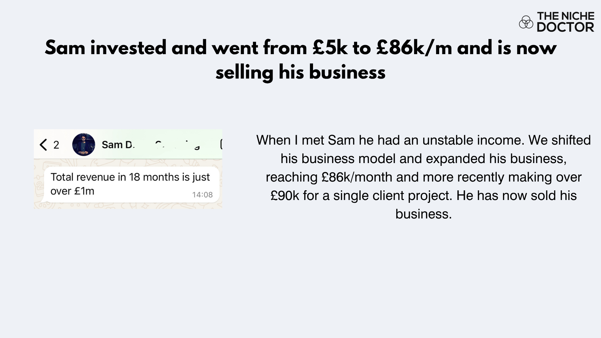This screenshot has height=338, width=601.
Task: Click the headline line 'selling his business'
Action: coord(300,72)
